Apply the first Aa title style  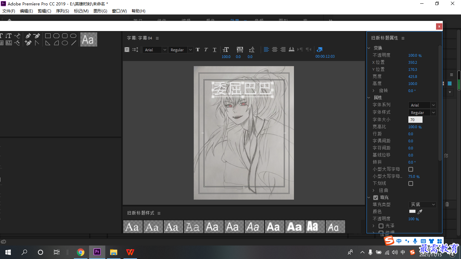pos(133,227)
